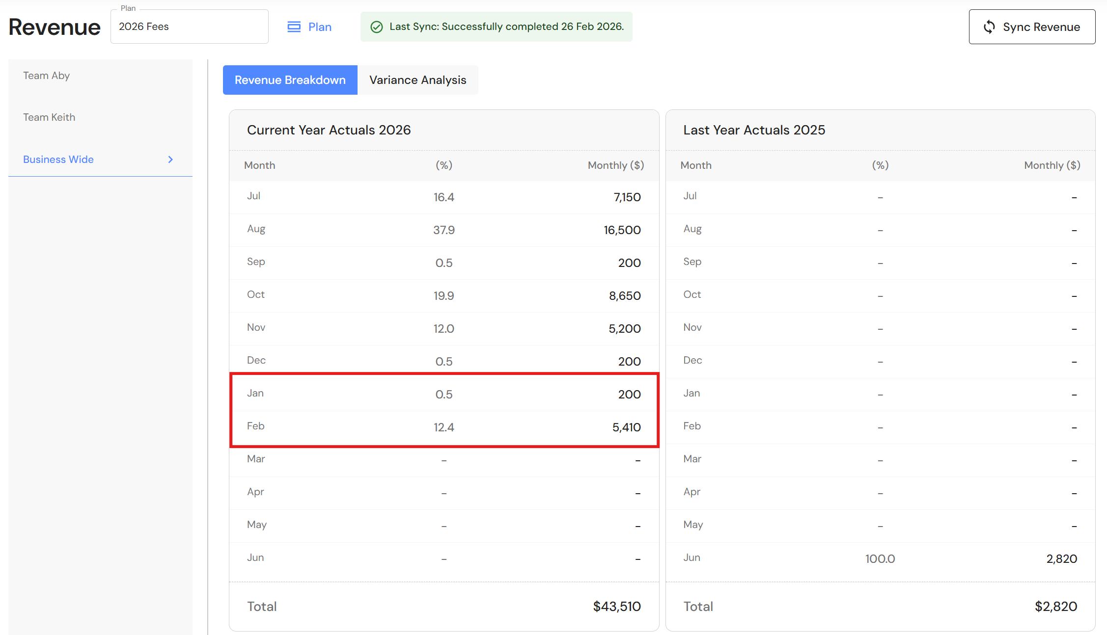Image resolution: width=1107 pixels, height=635 pixels.
Task: Choose Business Wide sidebar item
Action: pyautogui.click(x=58, y=159)
